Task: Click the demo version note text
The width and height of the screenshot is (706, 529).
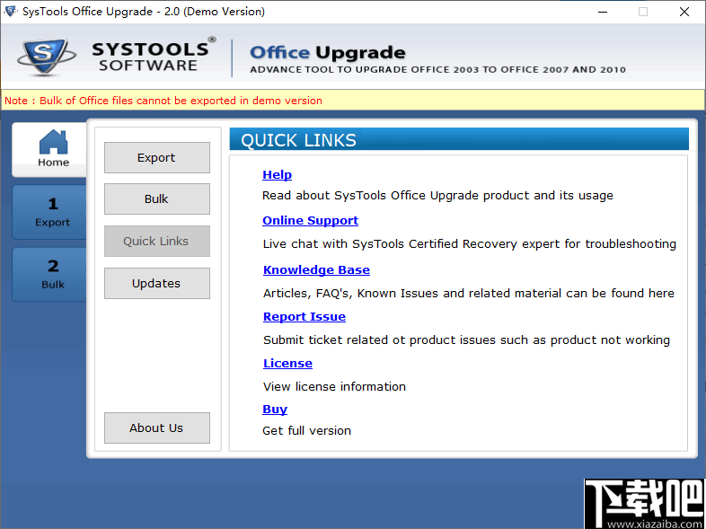Action: (x=163, y=101)
